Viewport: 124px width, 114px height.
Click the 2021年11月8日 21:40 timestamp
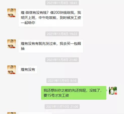coord(62,60)
